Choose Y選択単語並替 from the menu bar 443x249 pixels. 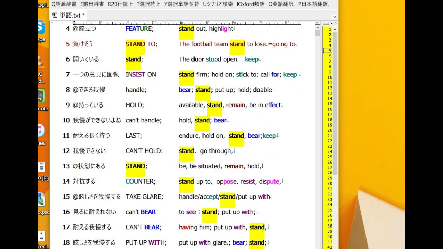click(x=181, y=4)
